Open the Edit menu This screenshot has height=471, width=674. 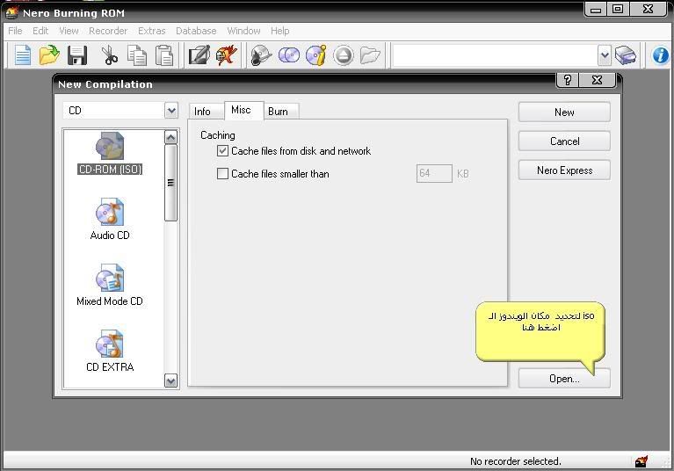40,31
